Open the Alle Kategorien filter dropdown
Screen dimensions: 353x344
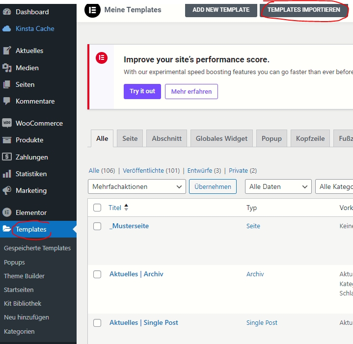pos(334,186)
